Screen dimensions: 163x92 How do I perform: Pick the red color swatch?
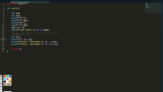click(x=5, y=76)
